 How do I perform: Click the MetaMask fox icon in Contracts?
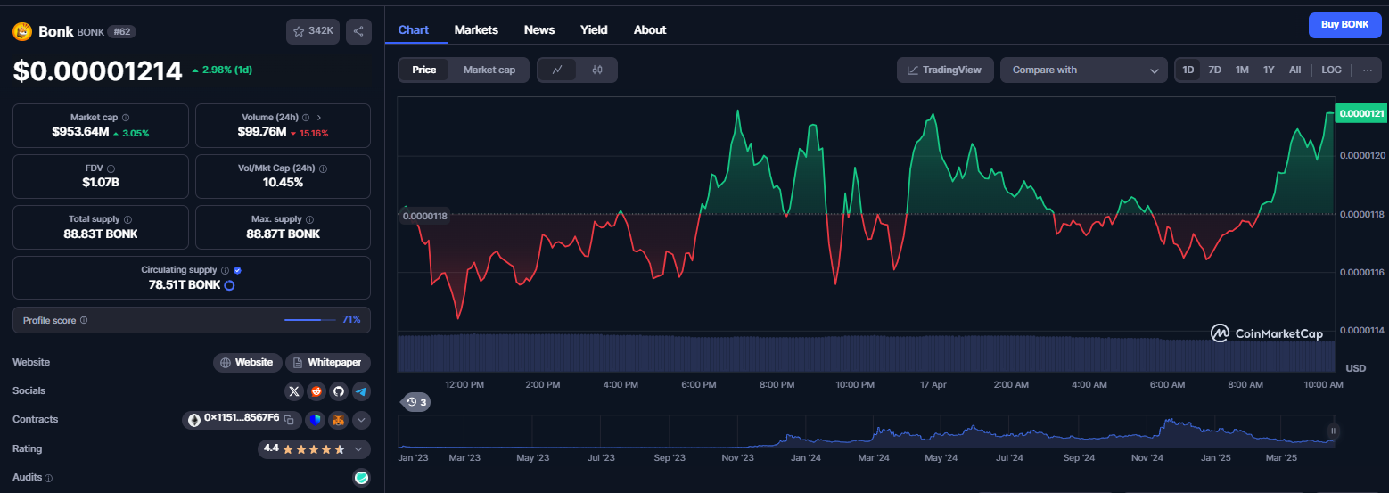click(338, 420)
